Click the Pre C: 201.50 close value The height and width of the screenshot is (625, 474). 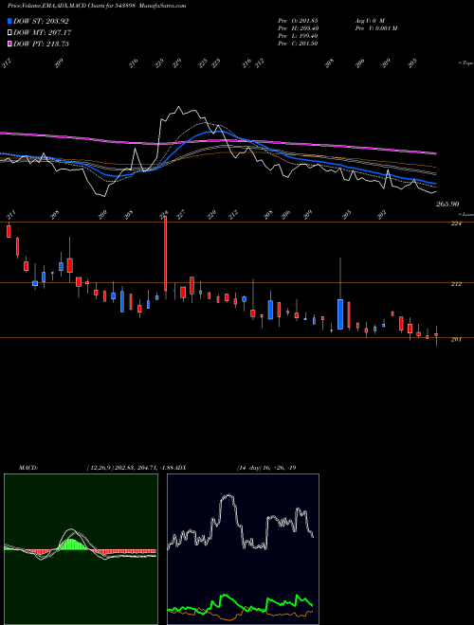pos(298,44)
